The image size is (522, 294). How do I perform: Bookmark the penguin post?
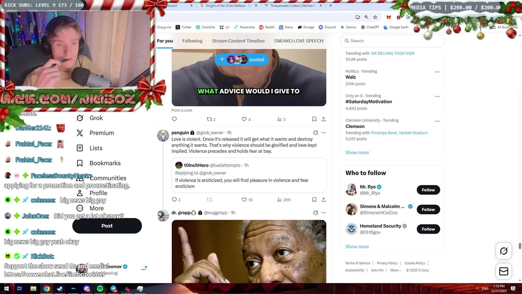(314, 200)
